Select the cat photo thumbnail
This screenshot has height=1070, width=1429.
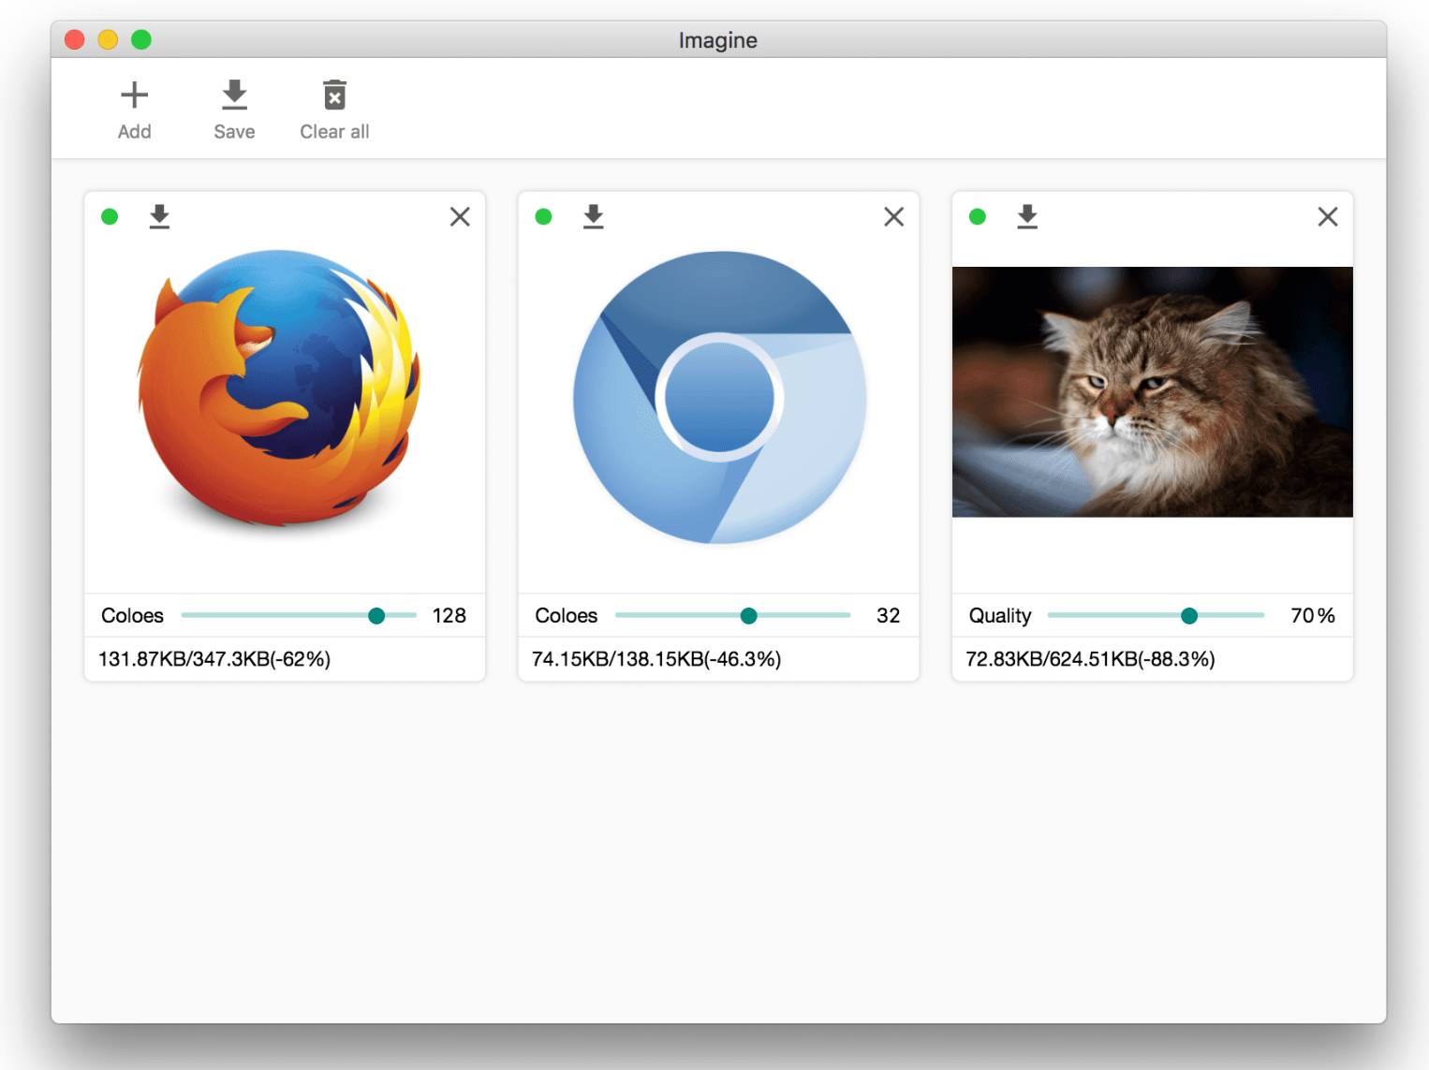click(x=1153, y=392)
